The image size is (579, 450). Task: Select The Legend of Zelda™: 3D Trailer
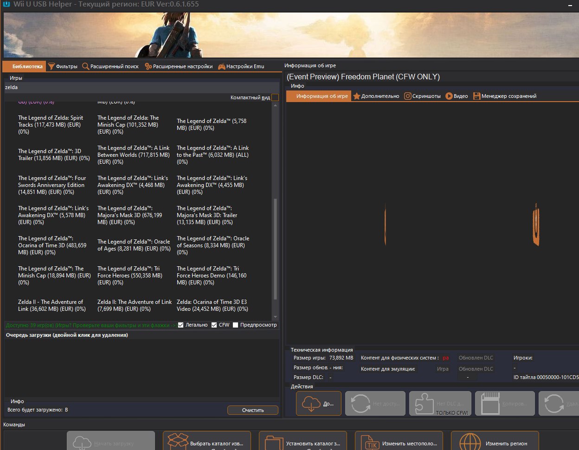pos(54,154)
